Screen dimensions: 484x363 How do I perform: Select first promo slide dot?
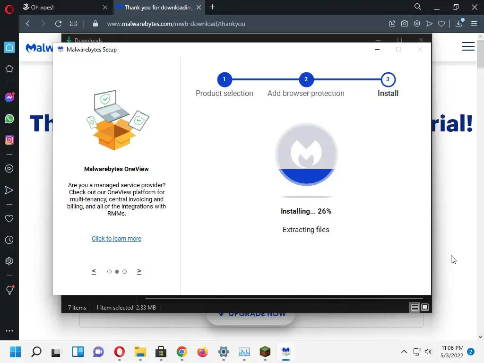pyautogui.click(x=109, y=272)
